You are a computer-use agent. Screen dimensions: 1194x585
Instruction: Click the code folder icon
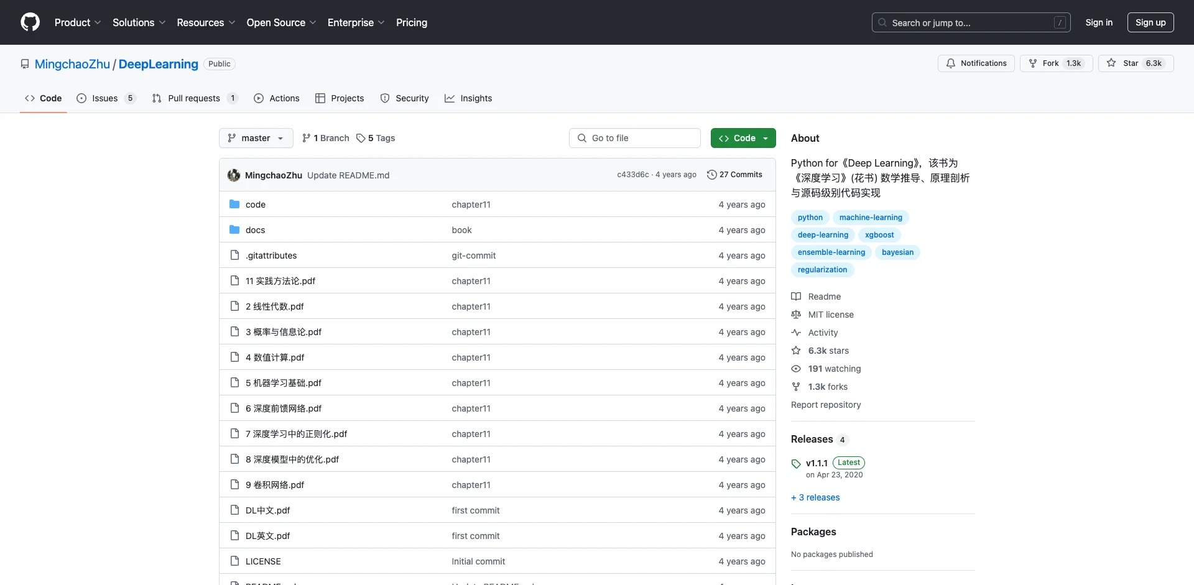(234, 204)
